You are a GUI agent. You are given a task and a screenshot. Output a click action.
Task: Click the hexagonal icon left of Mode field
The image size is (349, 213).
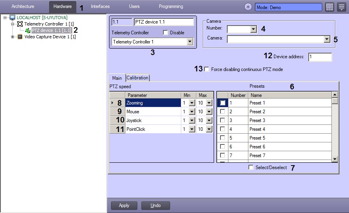coord(248,7)
